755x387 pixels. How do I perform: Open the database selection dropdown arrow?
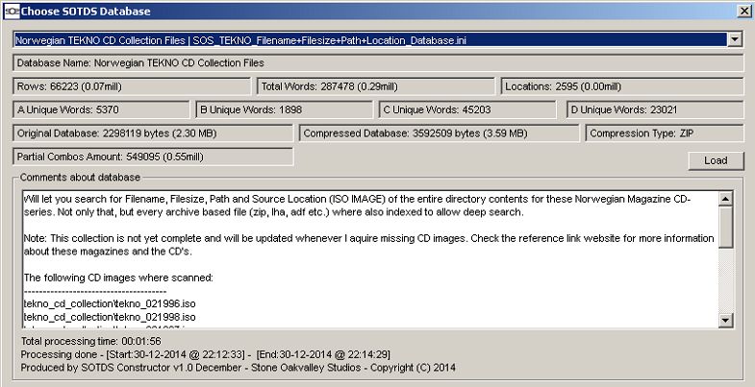click(736, 39)
